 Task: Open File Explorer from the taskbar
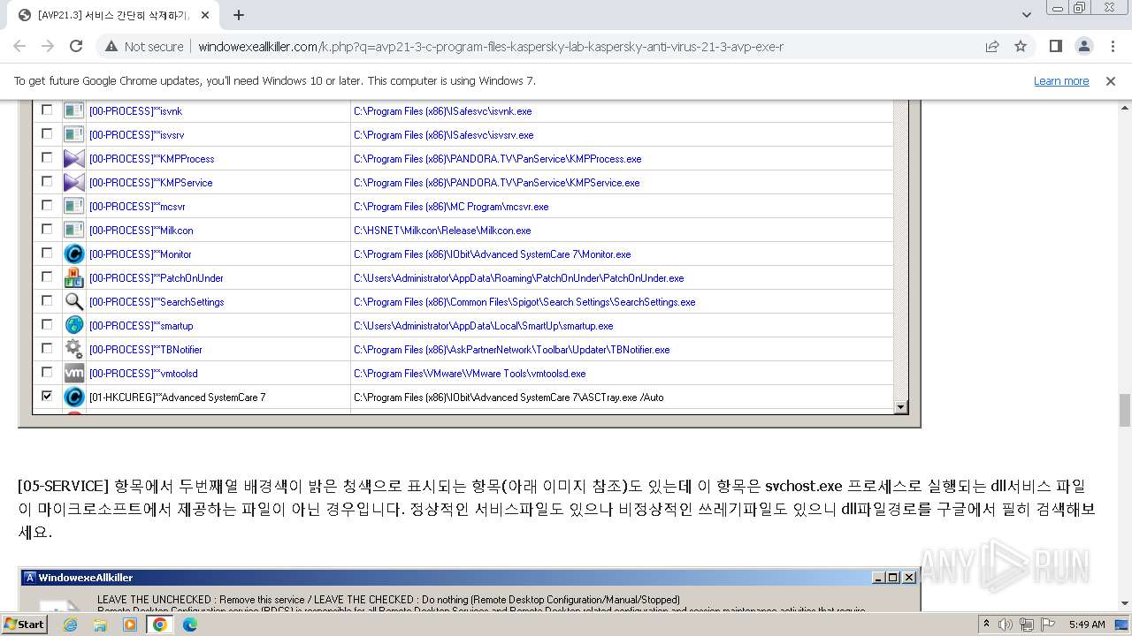tap(100, 625)
